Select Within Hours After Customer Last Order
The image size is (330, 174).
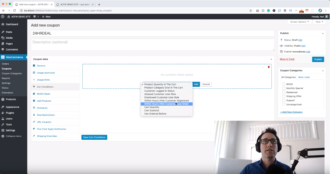click(x=166, y=104)
